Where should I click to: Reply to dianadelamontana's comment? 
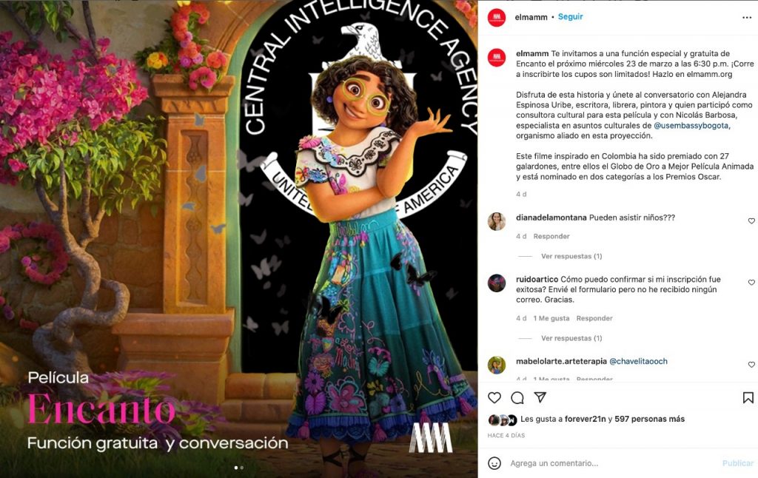(x=551, y=236)
